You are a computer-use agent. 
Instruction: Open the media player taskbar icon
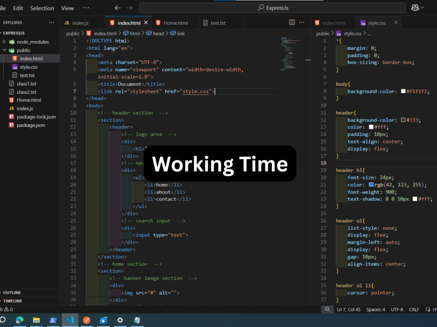[104, 320]
